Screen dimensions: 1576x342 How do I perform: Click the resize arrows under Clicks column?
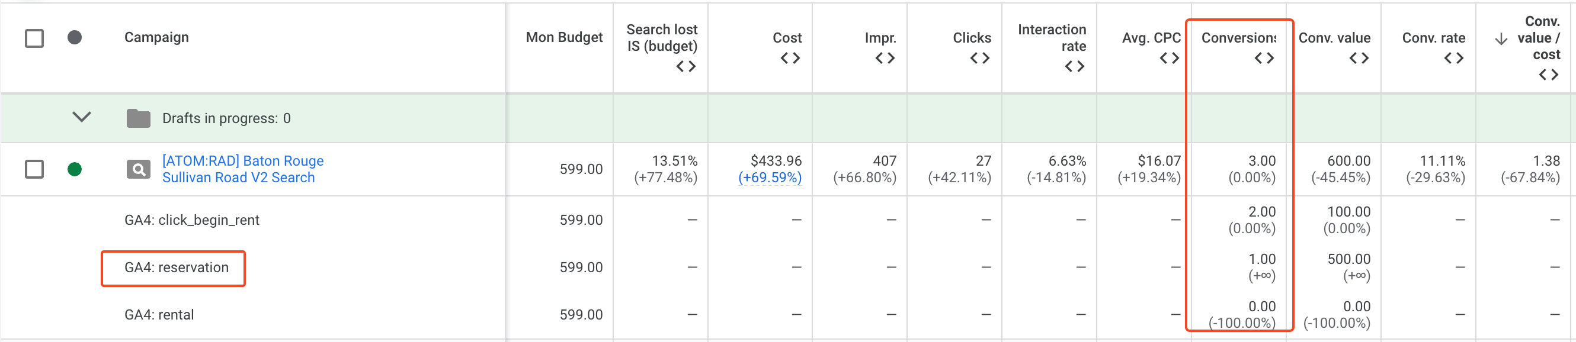979,59
